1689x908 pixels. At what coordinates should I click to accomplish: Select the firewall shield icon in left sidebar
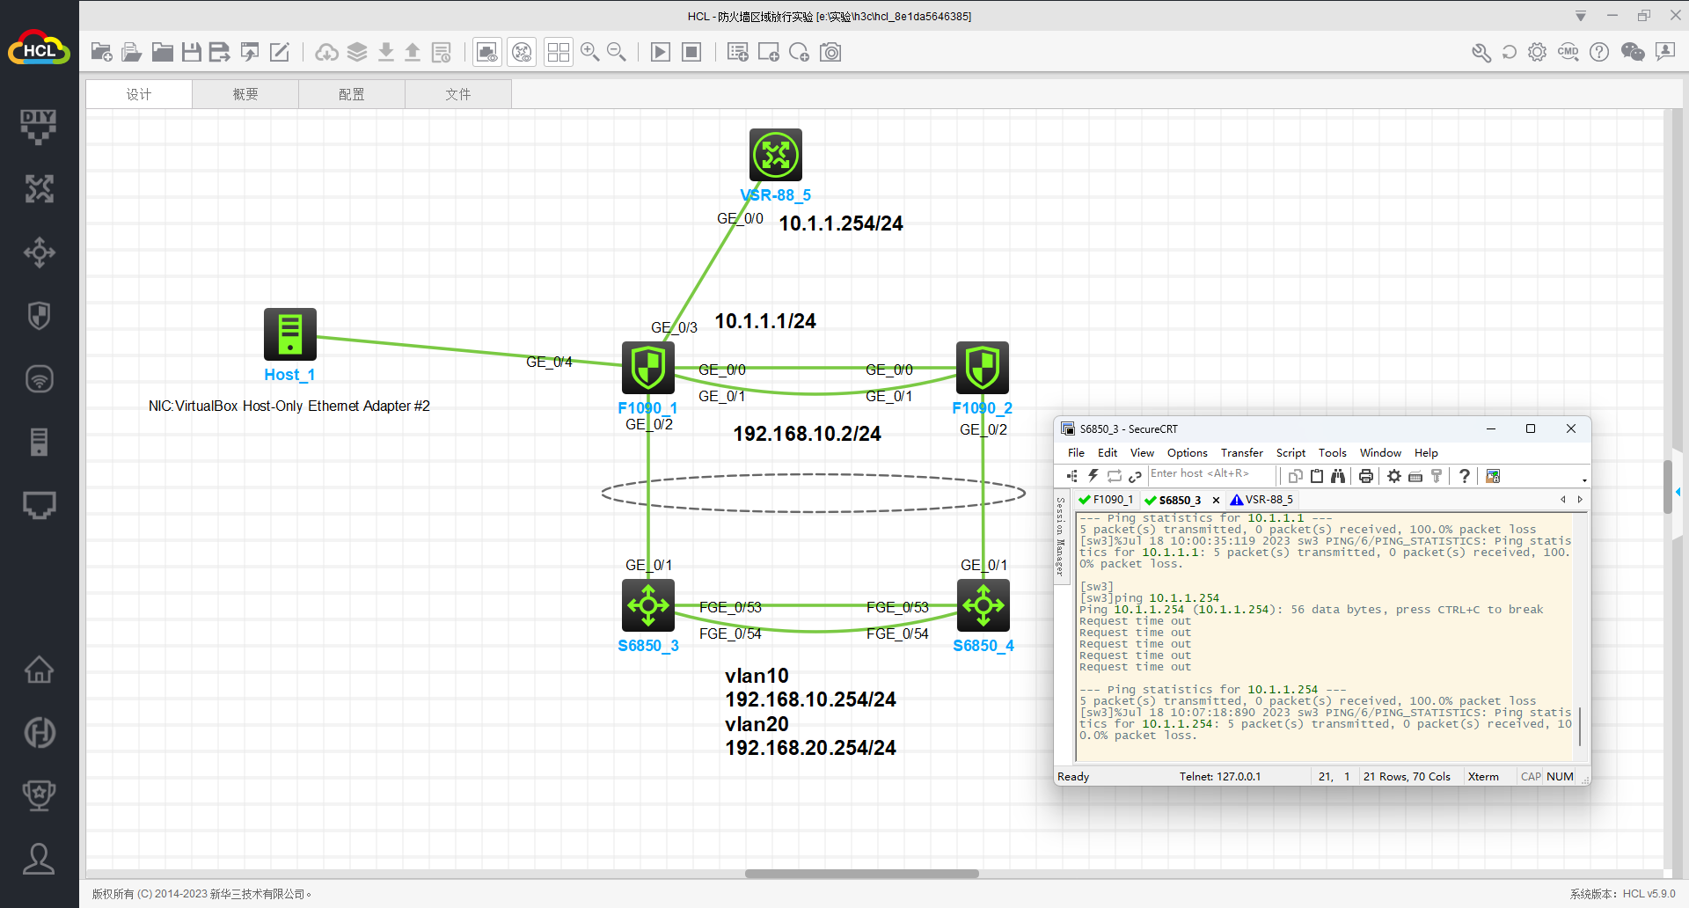tap(39, 316)
